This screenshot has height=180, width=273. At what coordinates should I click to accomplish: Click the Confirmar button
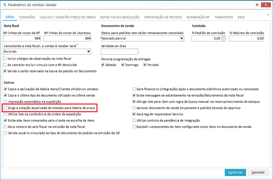point(235,172)
